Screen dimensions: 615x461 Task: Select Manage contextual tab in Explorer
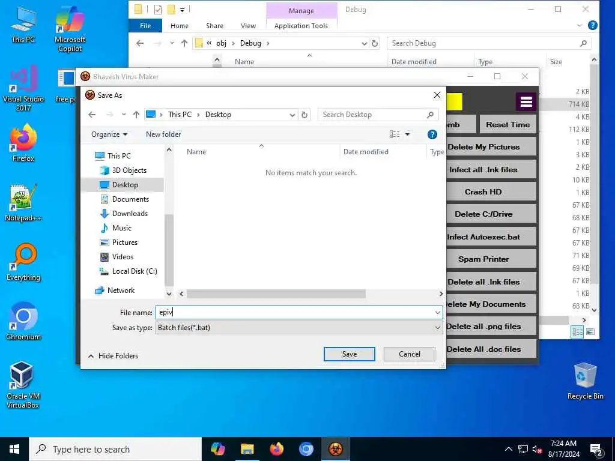[x=301, y=11]
